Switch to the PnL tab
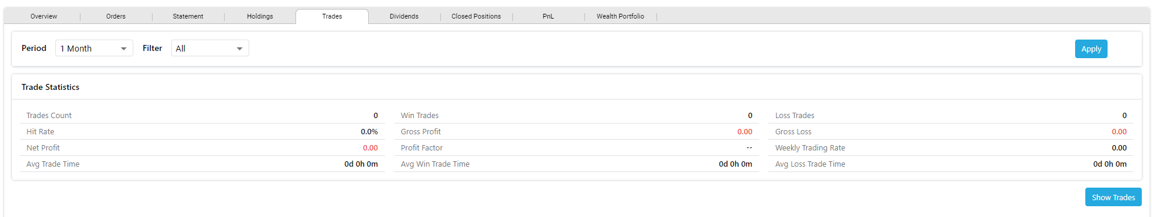The height and width of the screenshot is (217, 1152). coord(548,16)
